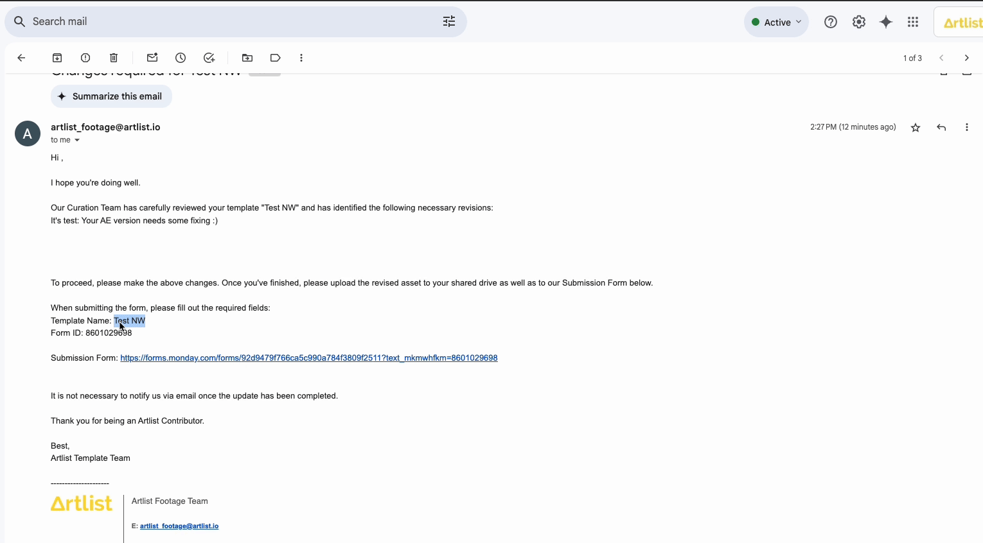Open the Labels icon
Image resolution: width=983 pixels, height=543 pixels.
pyautogui.click(x=276, y=58)
